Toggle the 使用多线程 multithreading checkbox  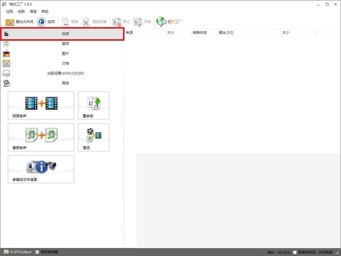tap(37, 252)
